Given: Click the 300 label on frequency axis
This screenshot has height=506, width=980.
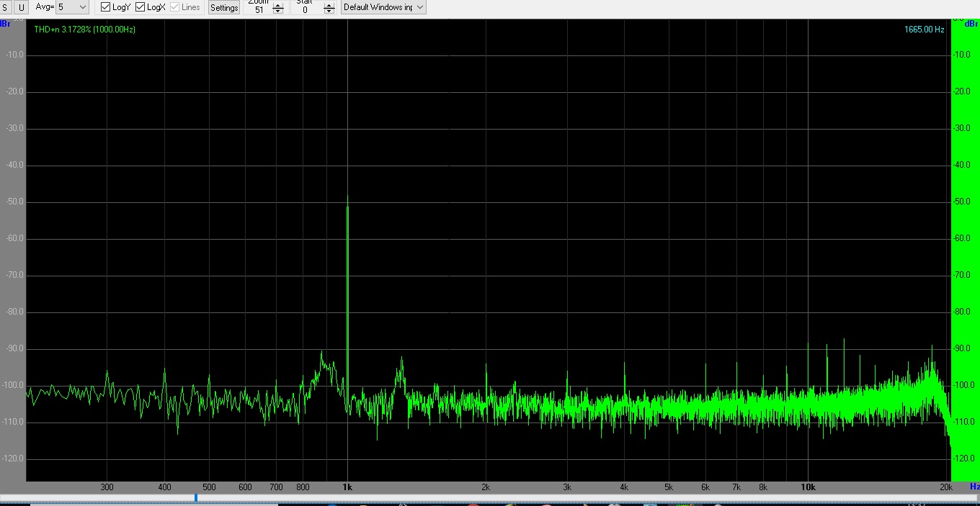Looking at the screenshot, I should (107, 487).
